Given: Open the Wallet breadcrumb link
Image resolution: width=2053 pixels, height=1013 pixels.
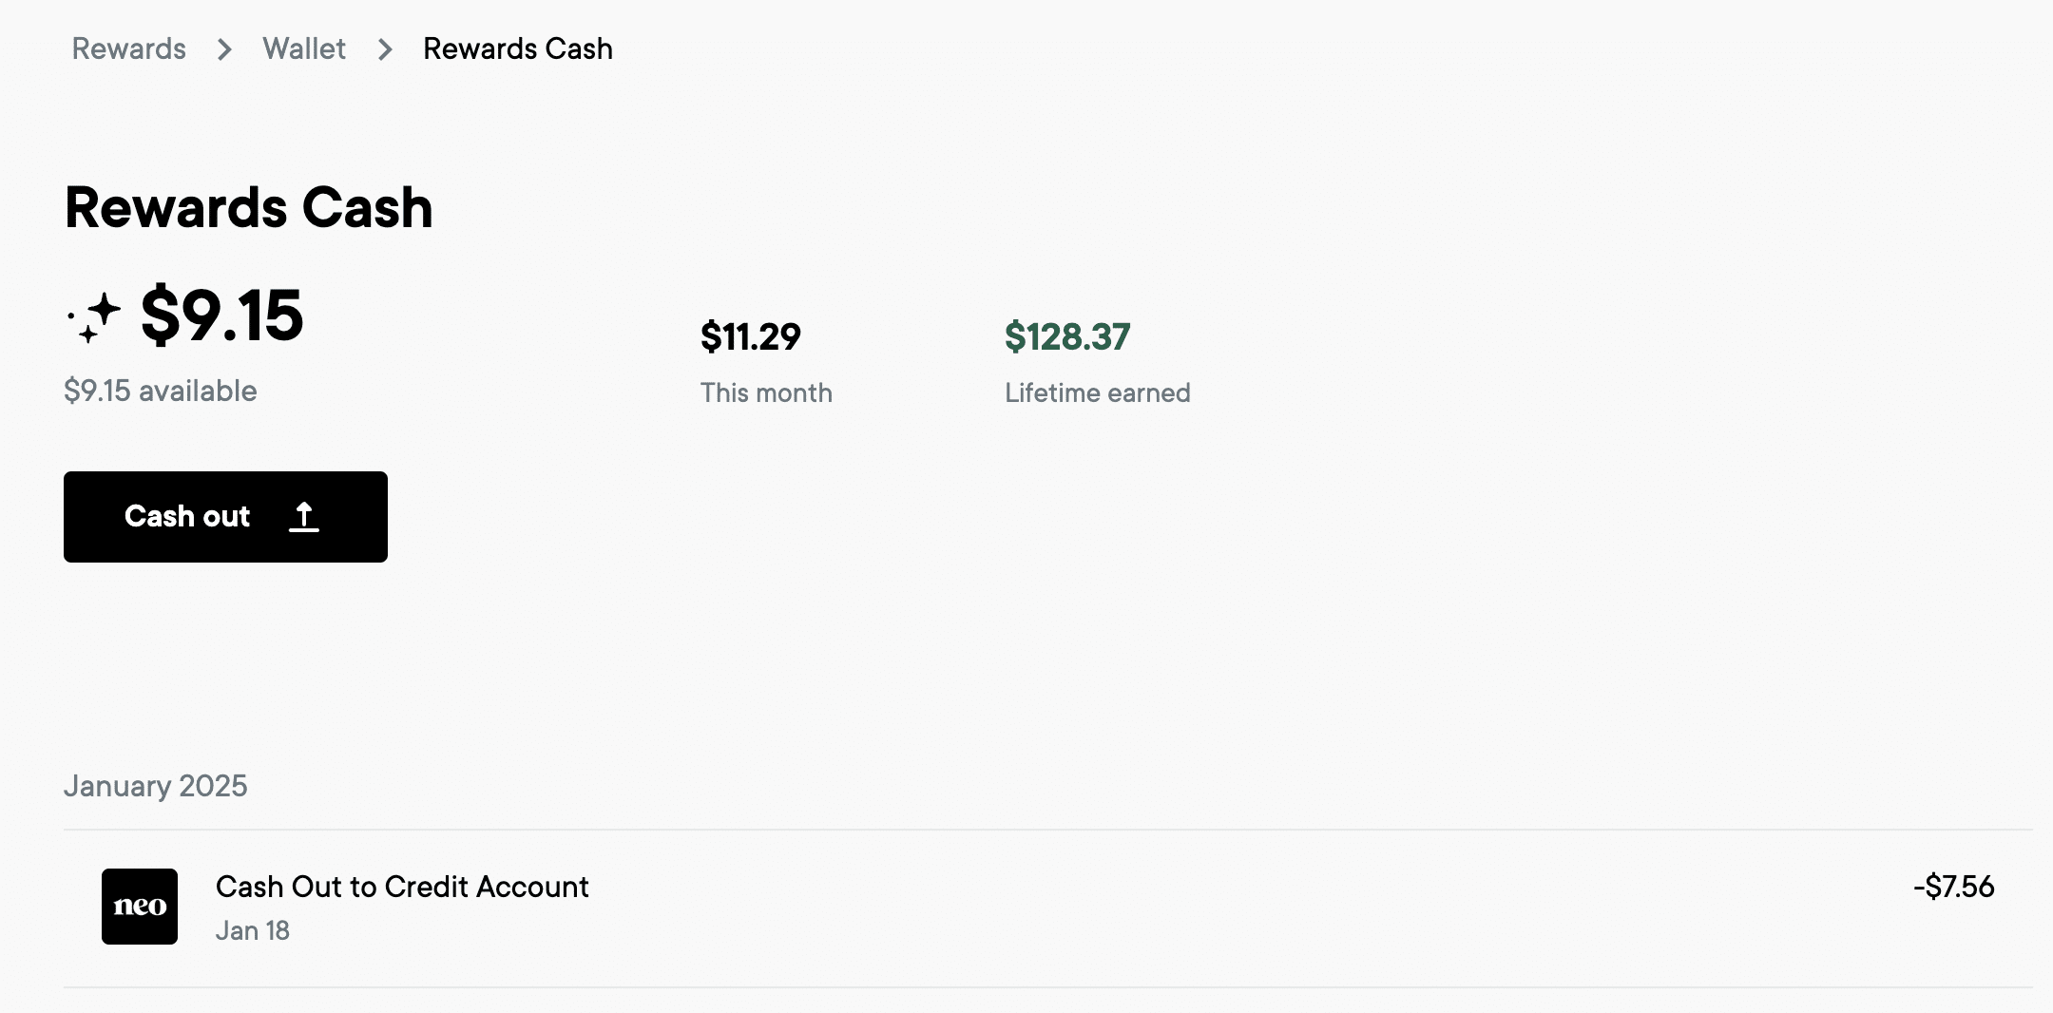Looking at the screenshot, I should (304, 48).
